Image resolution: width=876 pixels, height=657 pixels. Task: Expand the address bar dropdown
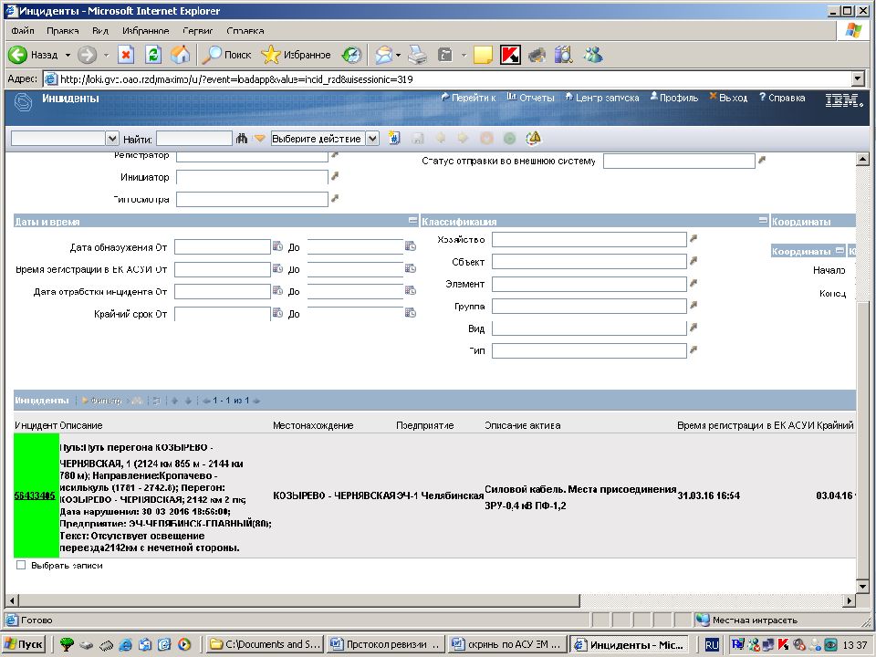click(x=858, y=79)
